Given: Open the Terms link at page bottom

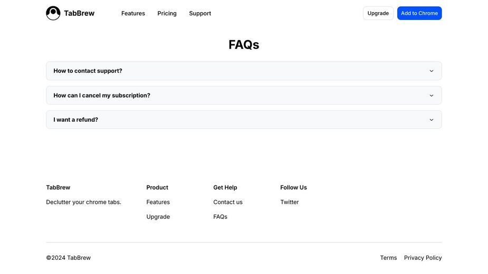Looking at the screenshot, I should [388, 258].
